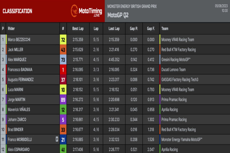
Task: Click the MotoGP Q2 session title
Action: (118, 15)
